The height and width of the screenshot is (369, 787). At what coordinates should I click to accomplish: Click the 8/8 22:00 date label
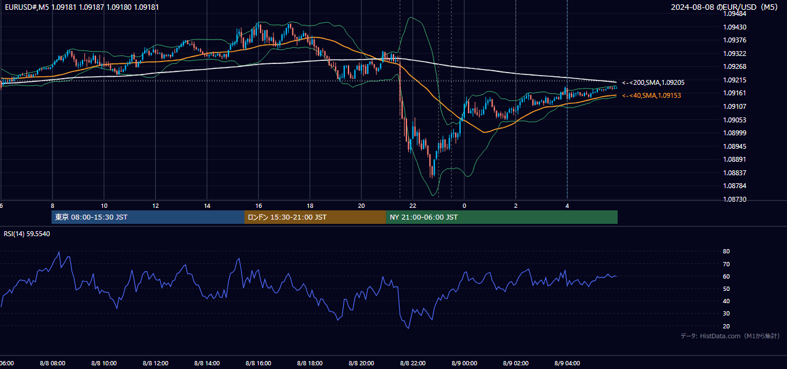(413, 363)
